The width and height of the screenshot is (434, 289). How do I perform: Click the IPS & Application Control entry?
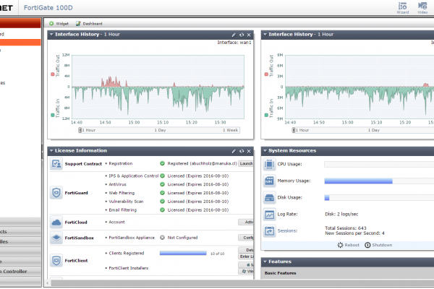coord(134,176)
